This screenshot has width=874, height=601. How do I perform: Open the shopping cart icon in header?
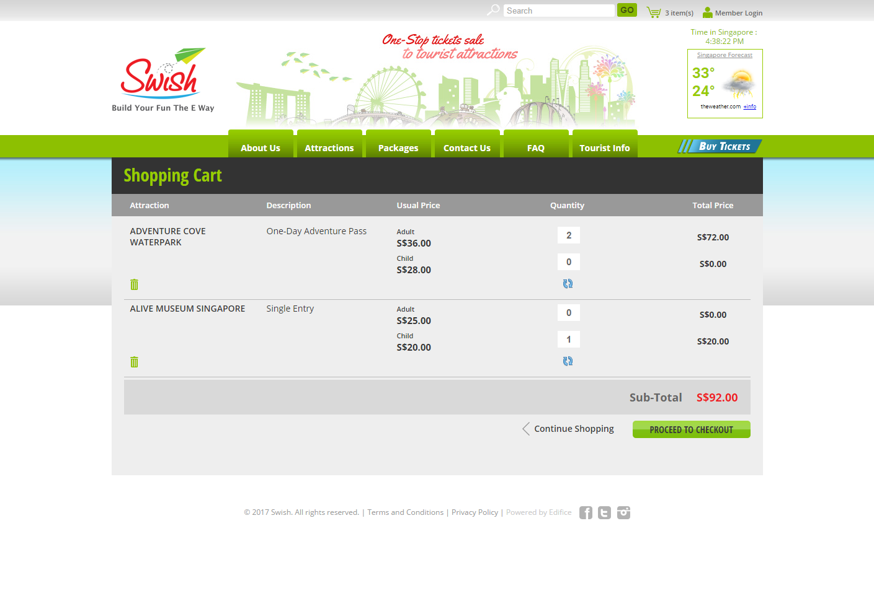tap(654, 12)
